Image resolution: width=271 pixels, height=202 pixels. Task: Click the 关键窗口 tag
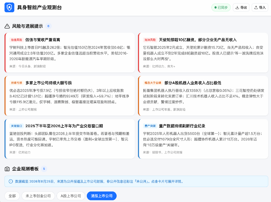click(x=17, y=126)
